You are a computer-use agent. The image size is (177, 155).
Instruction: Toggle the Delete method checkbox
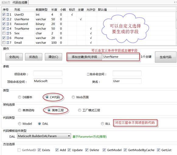(87, 150)
